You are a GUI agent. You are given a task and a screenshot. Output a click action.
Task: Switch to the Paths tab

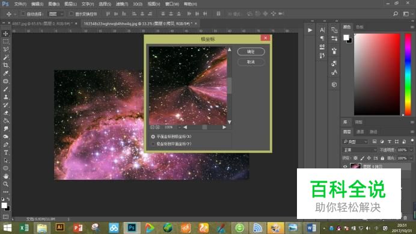[x=373, y=132]
